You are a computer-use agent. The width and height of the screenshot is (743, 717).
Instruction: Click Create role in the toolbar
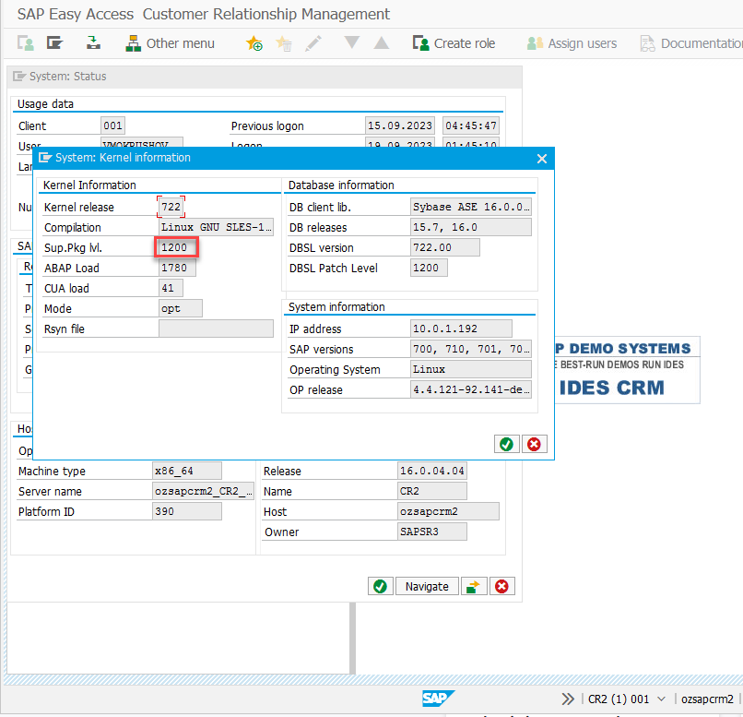point(454,43)
